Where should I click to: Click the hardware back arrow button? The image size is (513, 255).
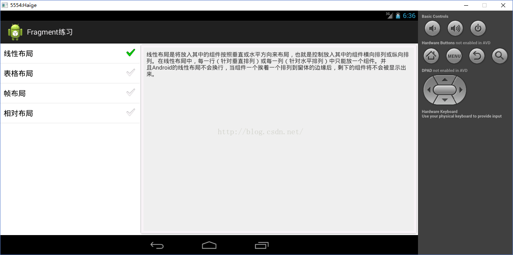[x=477, y=56]
